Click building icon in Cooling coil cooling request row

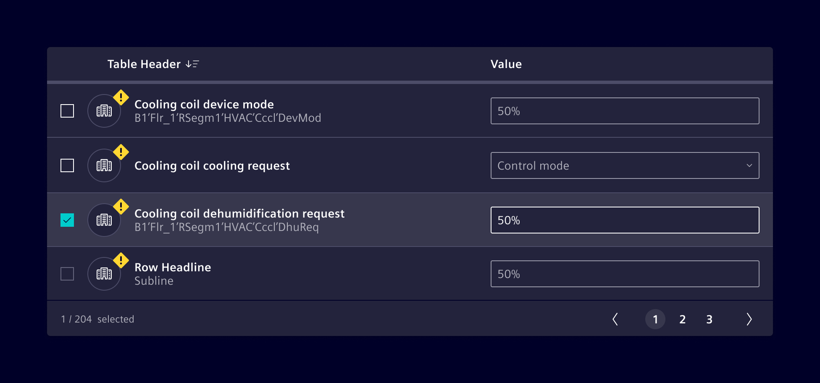click(104, 165)
